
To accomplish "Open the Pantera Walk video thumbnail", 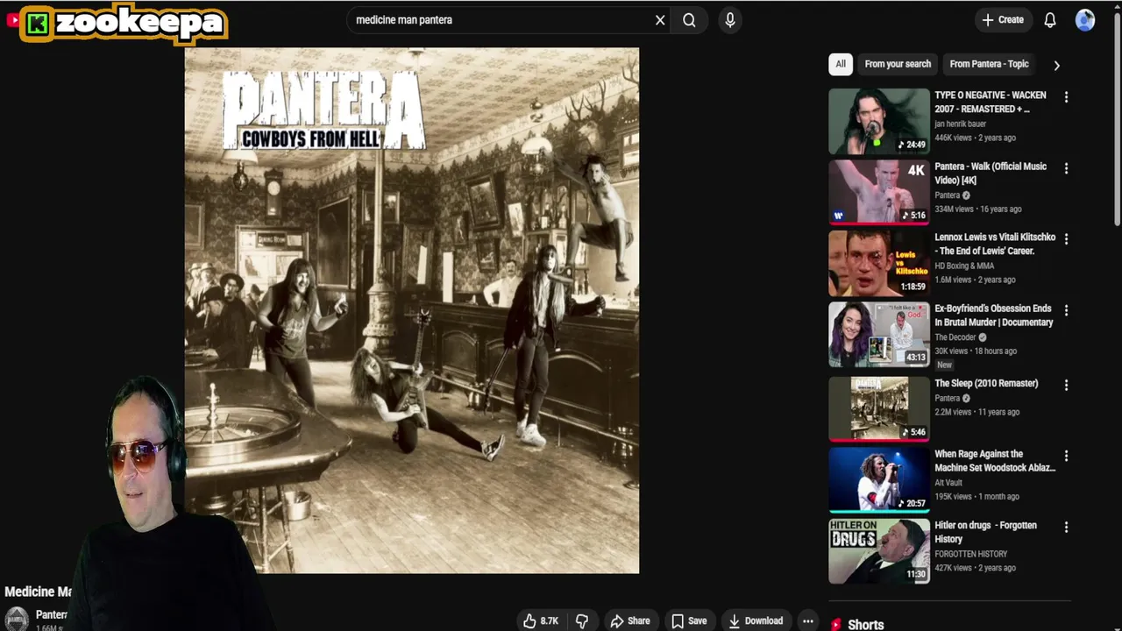I will [879, 192].
